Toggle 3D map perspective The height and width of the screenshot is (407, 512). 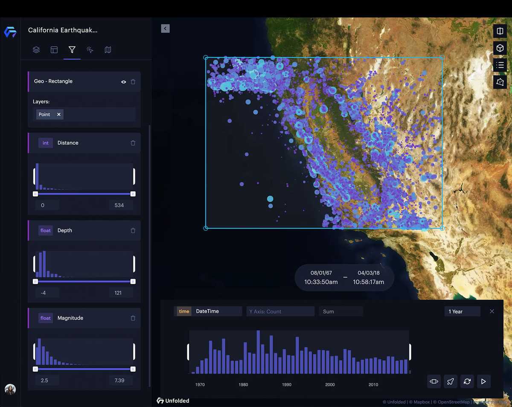[500, 48]
